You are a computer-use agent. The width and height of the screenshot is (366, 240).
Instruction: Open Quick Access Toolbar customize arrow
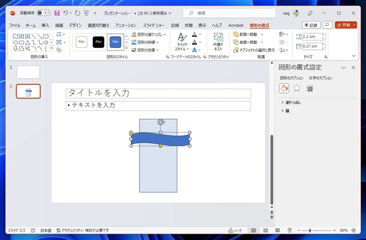[x=95, y=13]
